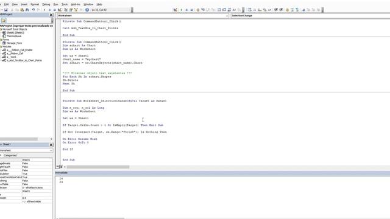Click the Immediate Window icon in Debug toolbar
Screen dimensions: 390x219
pyautogui.click(x=224, y=10)
